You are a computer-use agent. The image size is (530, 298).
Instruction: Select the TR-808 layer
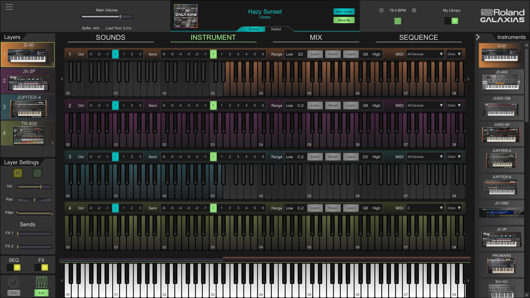28,133
